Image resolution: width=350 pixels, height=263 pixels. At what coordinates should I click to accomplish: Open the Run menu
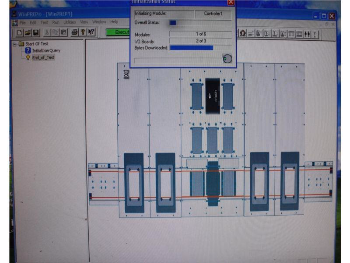click(x=56, y=22)
